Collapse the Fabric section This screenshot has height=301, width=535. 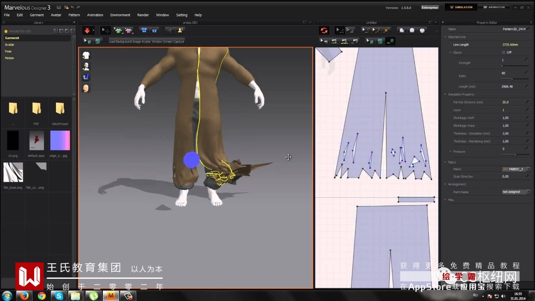[x=446, y=162]
